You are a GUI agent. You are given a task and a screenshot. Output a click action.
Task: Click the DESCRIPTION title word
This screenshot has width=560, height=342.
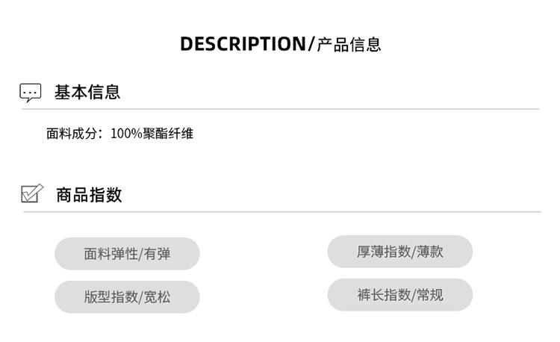[x=243, y=44]
